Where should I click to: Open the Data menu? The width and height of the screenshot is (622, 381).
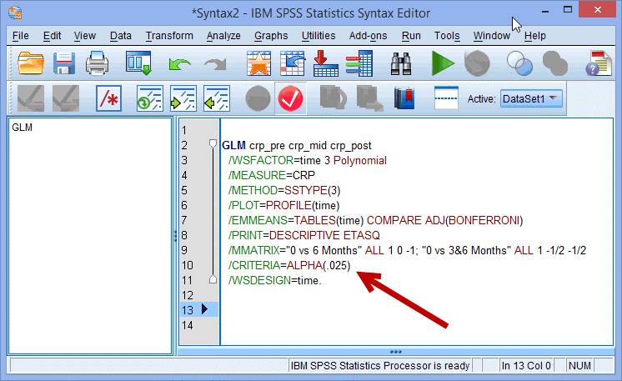tap(121, 36)
